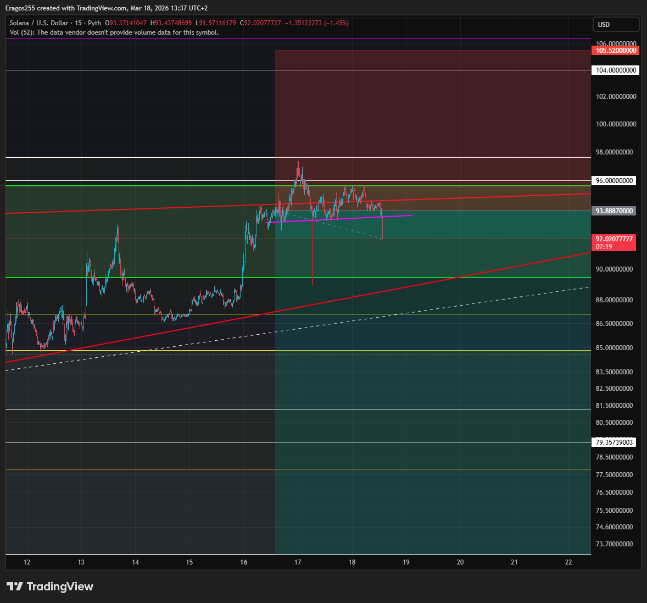Click the 77.50000000 price scale value
This screenshot has height=603, width=647.
pyautogui.click(x=614, y=474)
